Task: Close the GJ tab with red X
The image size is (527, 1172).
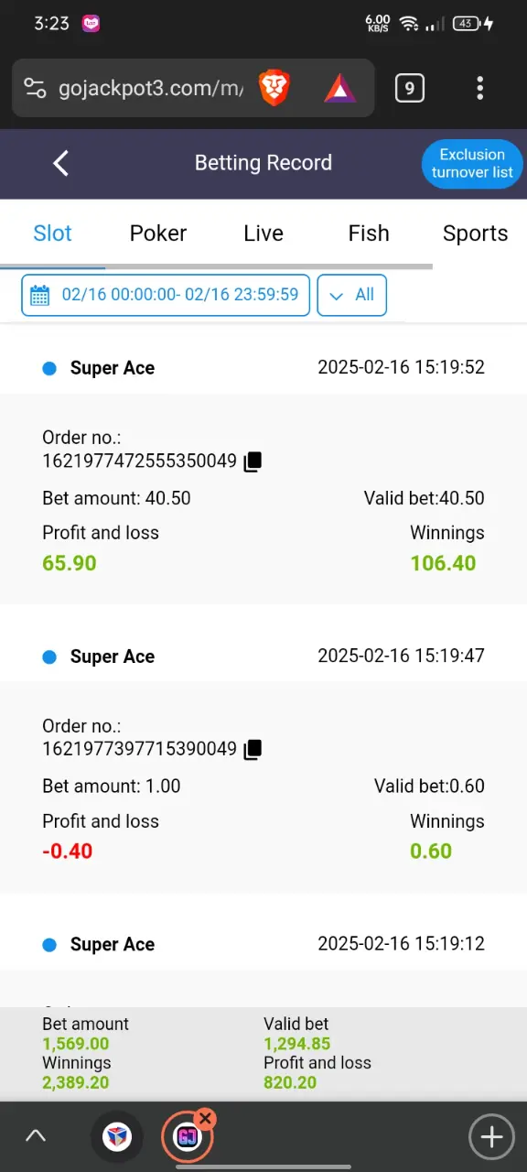Action: (x=206, y=1118)
